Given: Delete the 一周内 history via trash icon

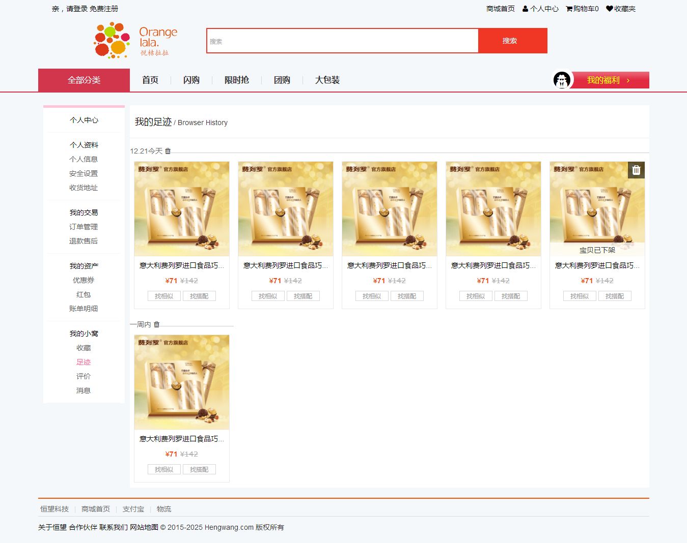Looking at the screenshot, I should (x=156, y=324).
